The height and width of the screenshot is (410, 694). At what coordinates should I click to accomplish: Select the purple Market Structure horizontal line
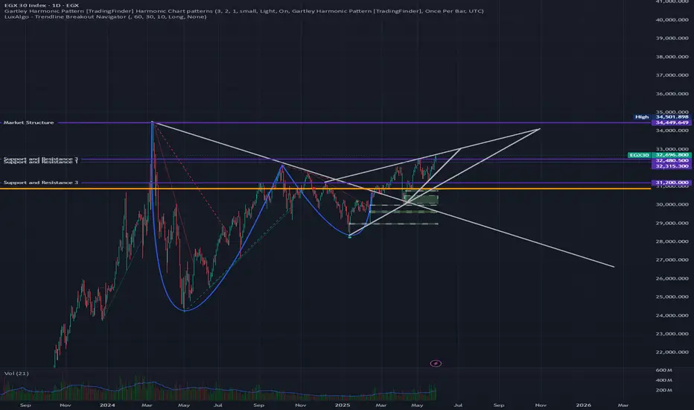[354, 123]
